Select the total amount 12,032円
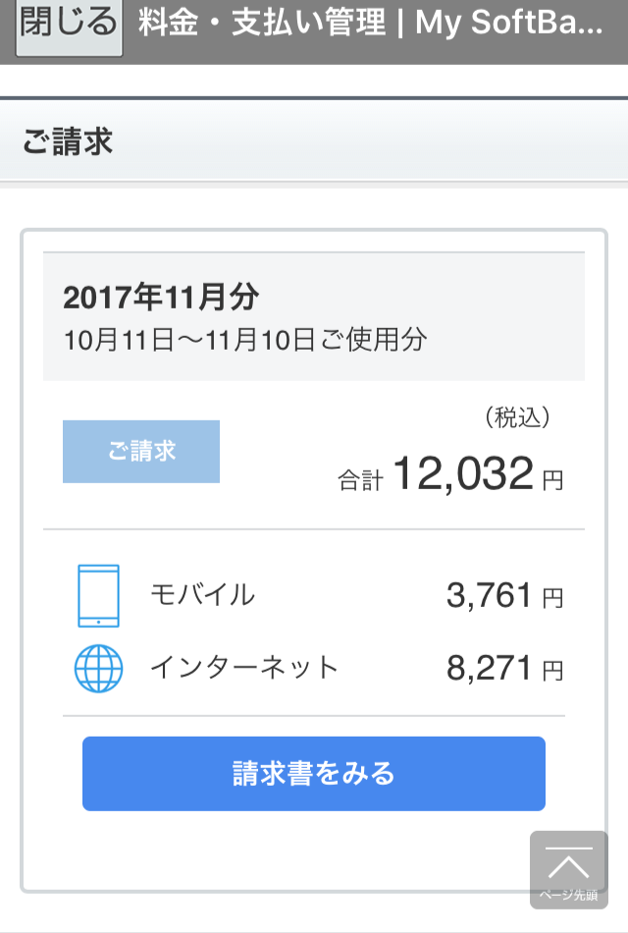Screen dimensions: 628x933 [463, 475]
